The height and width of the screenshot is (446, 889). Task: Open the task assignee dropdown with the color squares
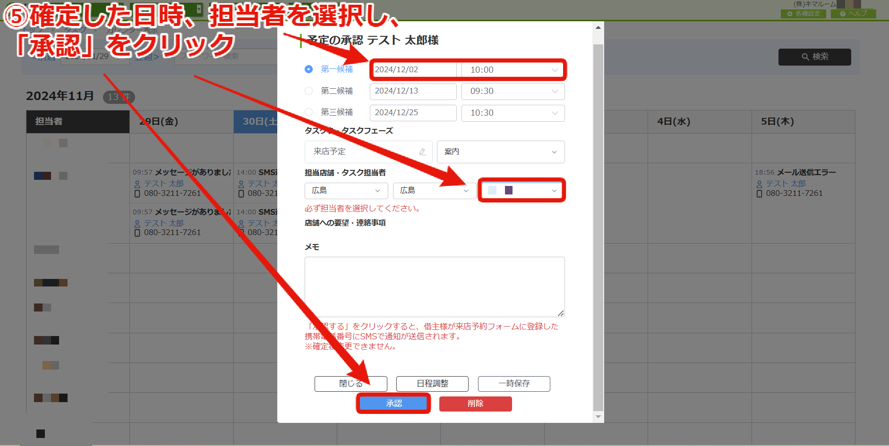click(521, 190)
